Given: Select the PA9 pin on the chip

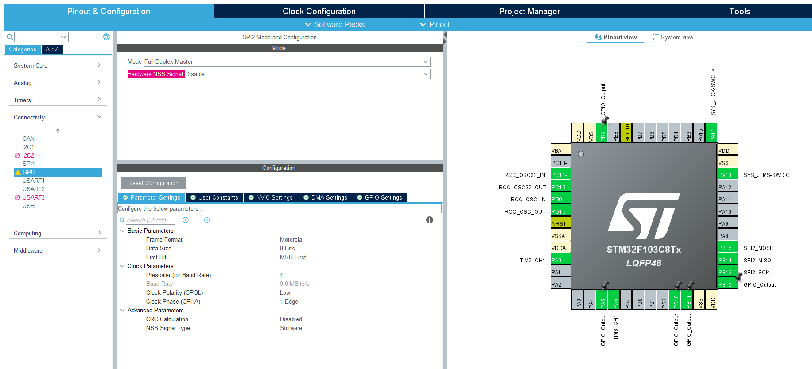Looking at the screenshot, I should pos(728,223).
